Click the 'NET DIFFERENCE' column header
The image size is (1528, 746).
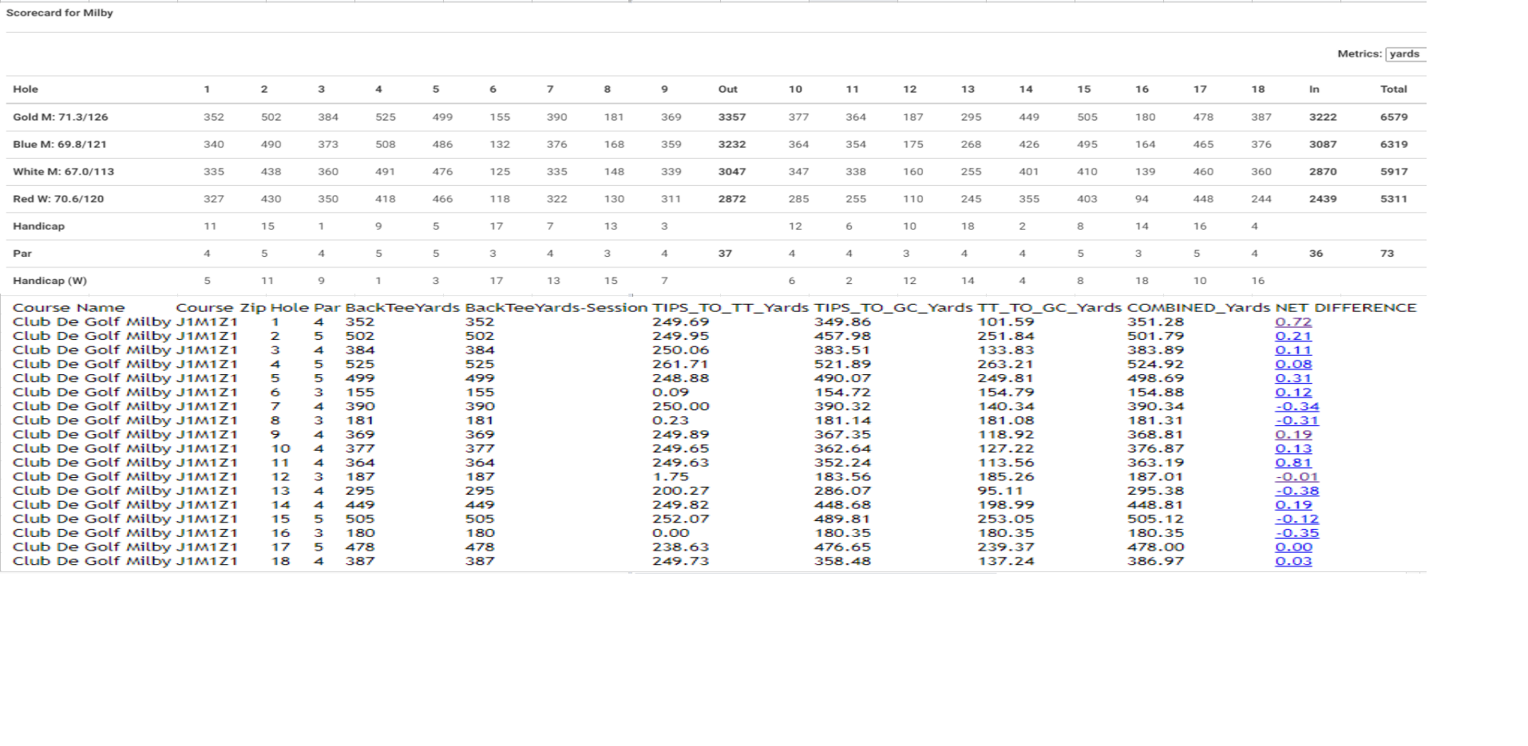point(1346,308)
